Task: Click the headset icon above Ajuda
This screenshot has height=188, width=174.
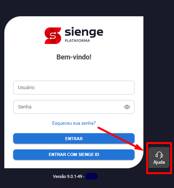Action: point(159,155)
